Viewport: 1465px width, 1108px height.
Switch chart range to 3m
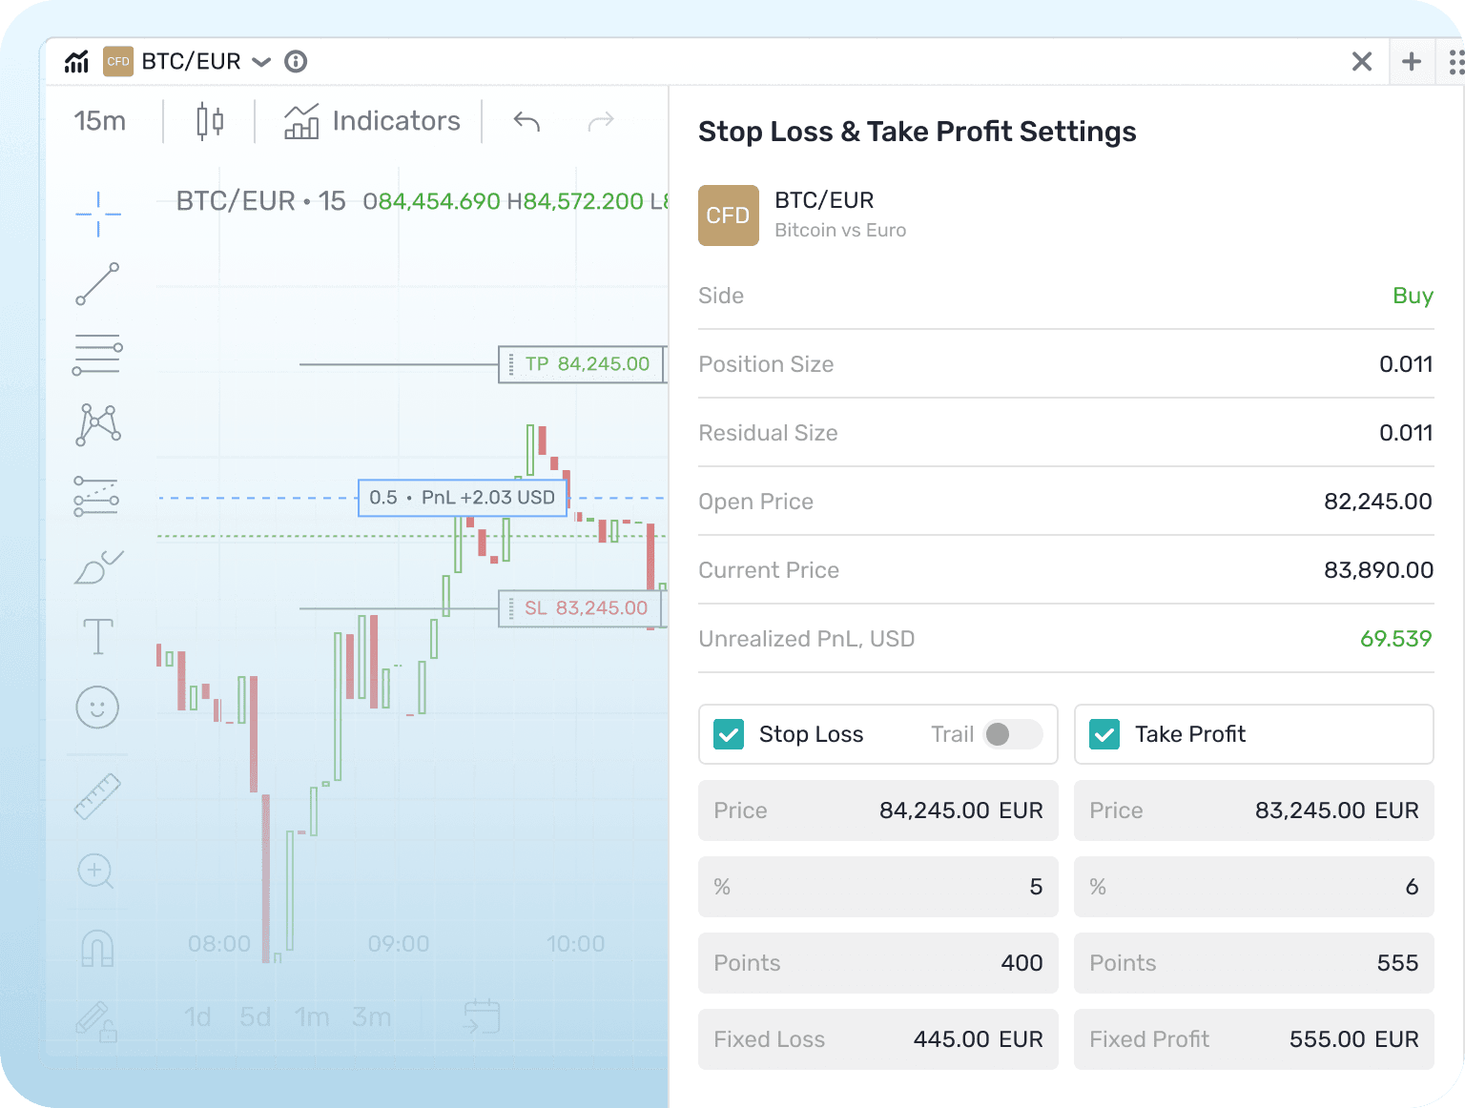tap(371, 1016)
